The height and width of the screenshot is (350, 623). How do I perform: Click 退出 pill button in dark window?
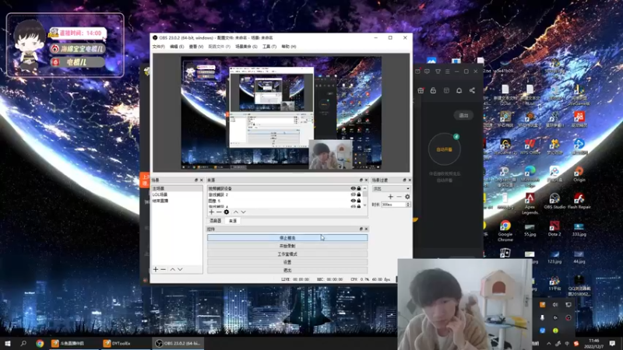463,115
